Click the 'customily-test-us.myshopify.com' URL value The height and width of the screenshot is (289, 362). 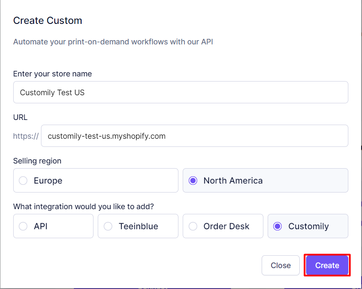tap(107, 136)
